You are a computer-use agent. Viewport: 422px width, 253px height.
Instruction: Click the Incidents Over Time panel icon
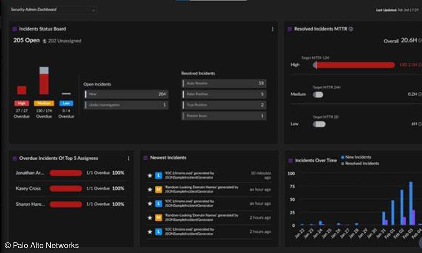pos(290,161)
